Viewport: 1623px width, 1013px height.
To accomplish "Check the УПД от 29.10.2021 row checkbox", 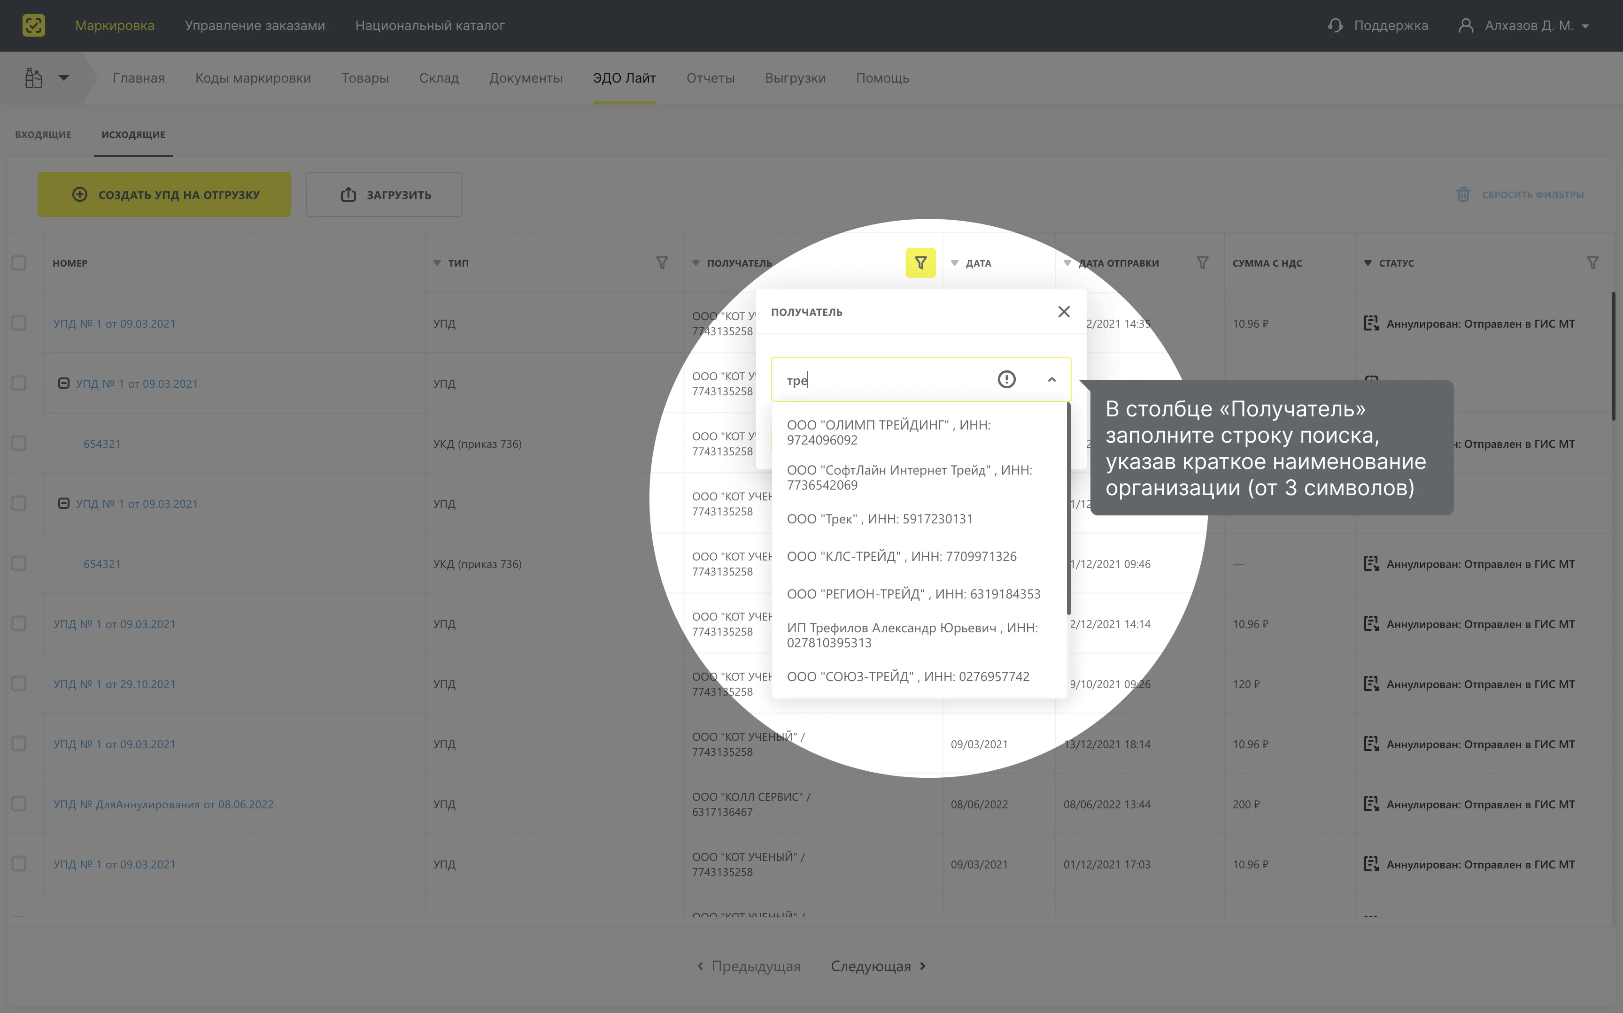I will pyautogui.click(x=19, y=684).
